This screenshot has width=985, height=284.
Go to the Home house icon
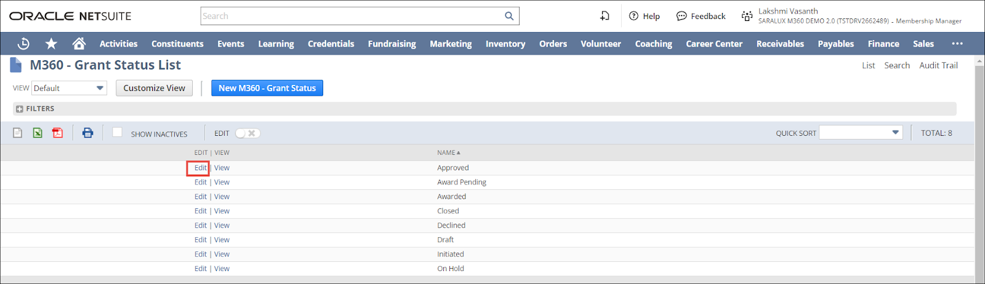click(79, 44)
